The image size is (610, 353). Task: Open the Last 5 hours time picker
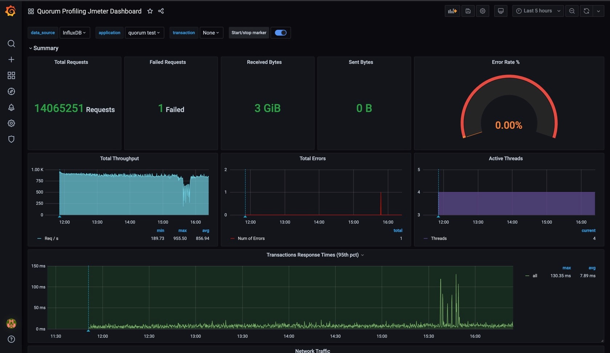click(x=538, y=11)
